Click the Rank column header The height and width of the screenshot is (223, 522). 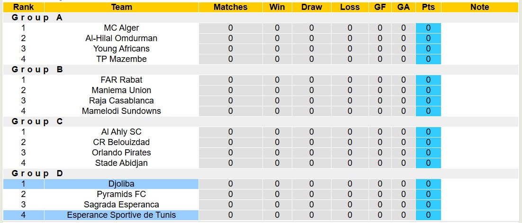tap(23, 7)
